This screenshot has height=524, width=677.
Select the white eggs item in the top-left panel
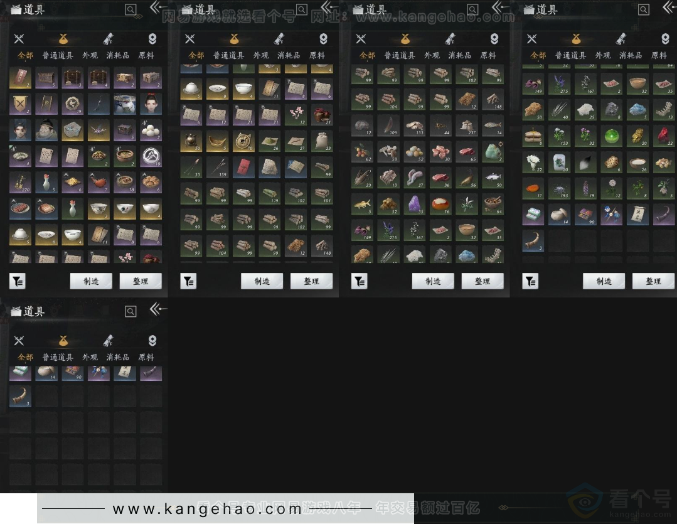coord(151,130)
